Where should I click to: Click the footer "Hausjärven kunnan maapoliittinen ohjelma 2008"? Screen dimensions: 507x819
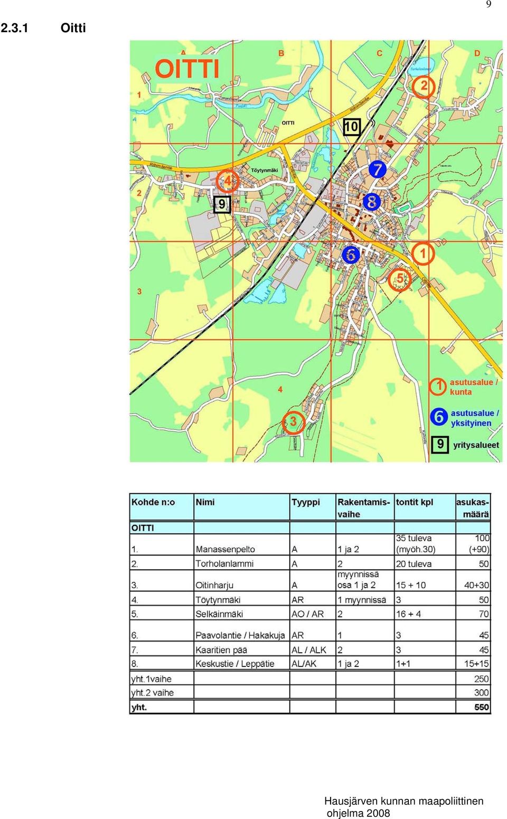[403, 807]
